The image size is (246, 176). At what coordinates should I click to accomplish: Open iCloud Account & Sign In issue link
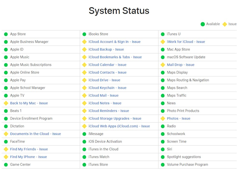point(114,42)
